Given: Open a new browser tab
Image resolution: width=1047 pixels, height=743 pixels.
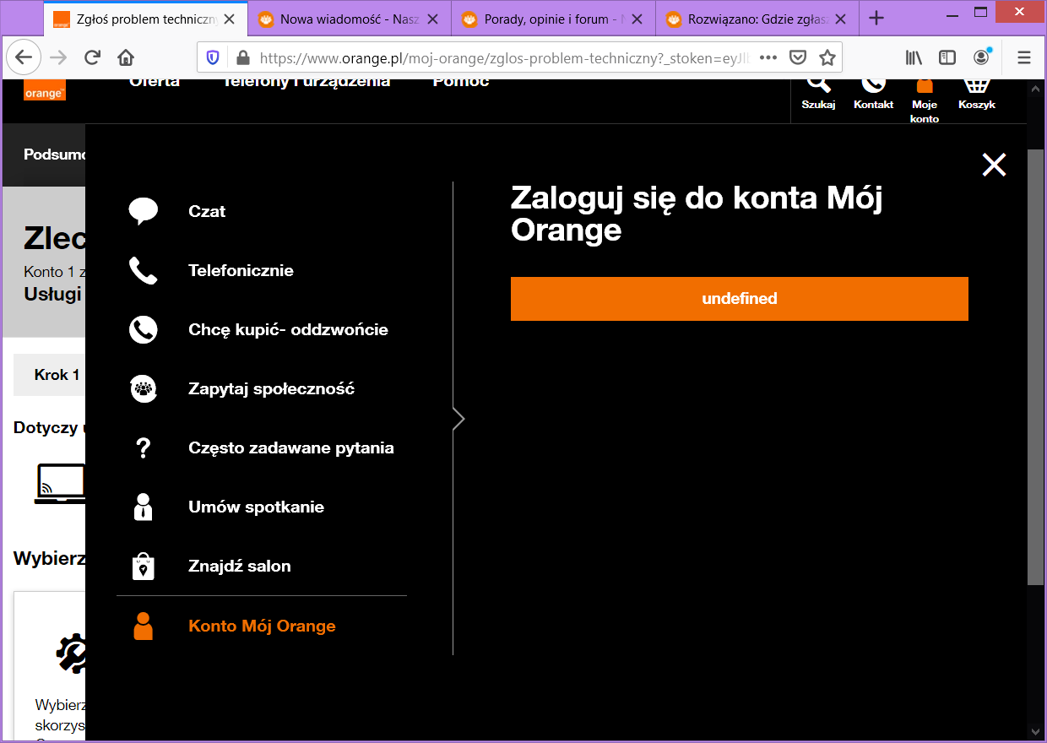Looking at the screenshot, I should click(x=876, y=19).
